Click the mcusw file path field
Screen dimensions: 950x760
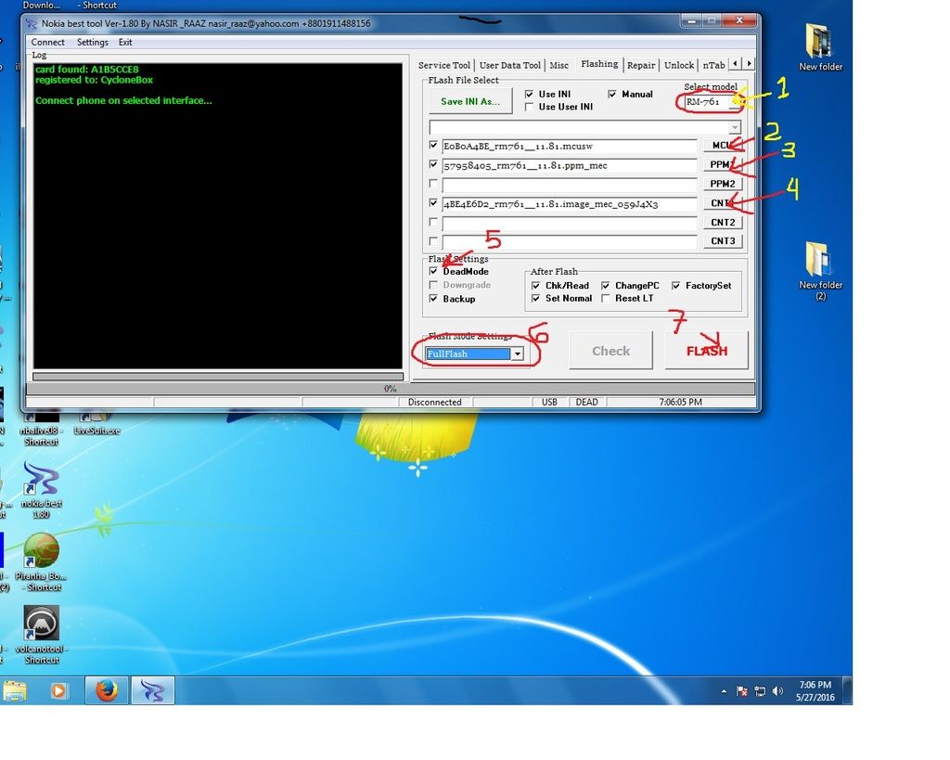[x=569, y=146]
